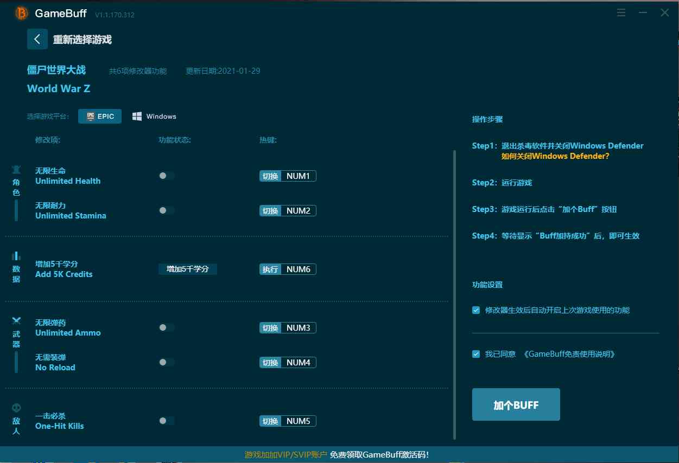This screenshot has width=679, height=463.
Task: Select the EPIC platform tab
Action: [100, 117]
